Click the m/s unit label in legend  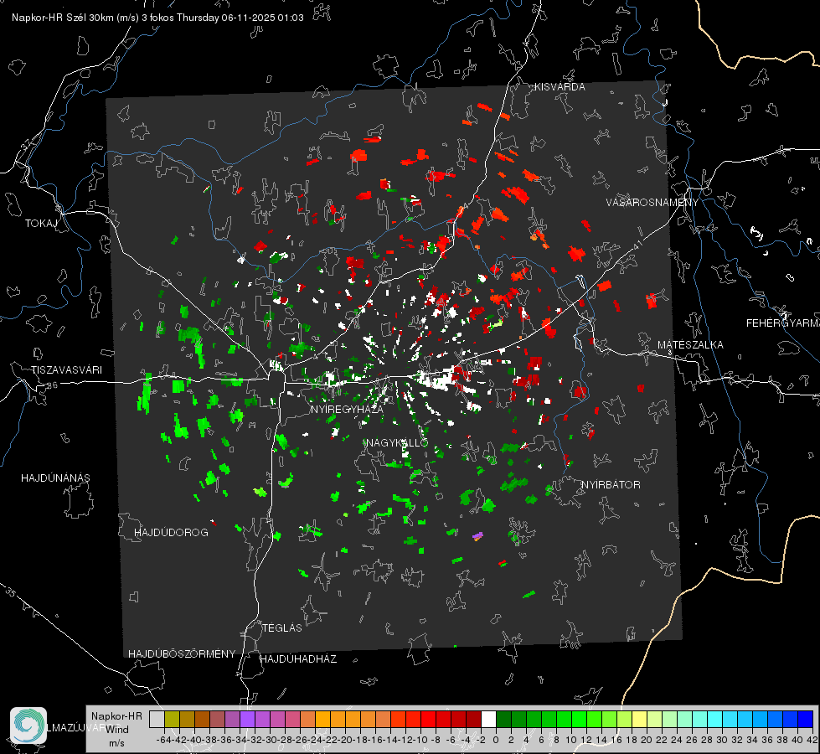point(116,743)
